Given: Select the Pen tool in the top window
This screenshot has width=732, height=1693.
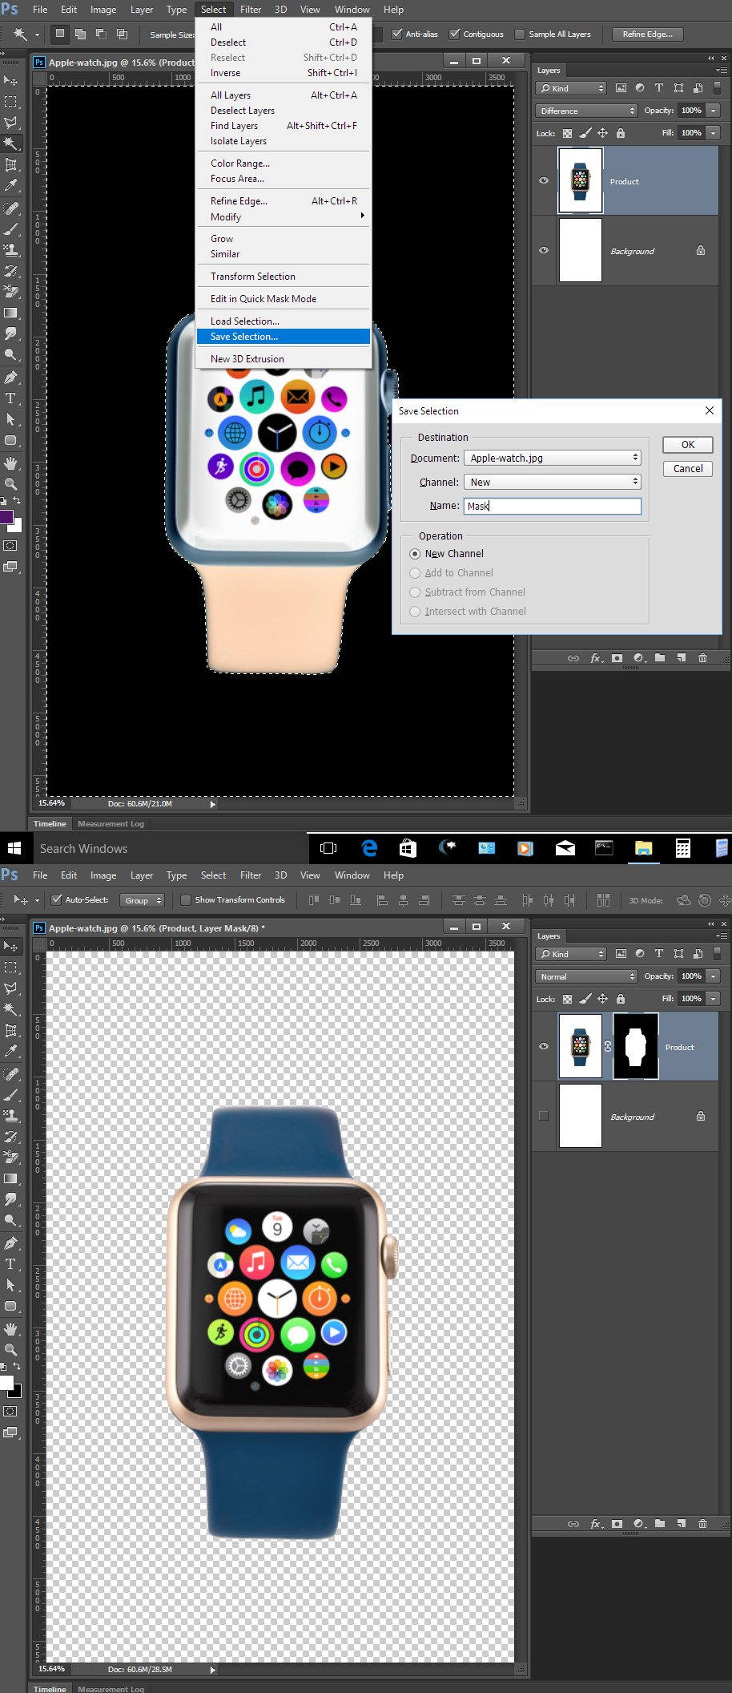Looking at the screenshot, I should click(x=10, y=378).
